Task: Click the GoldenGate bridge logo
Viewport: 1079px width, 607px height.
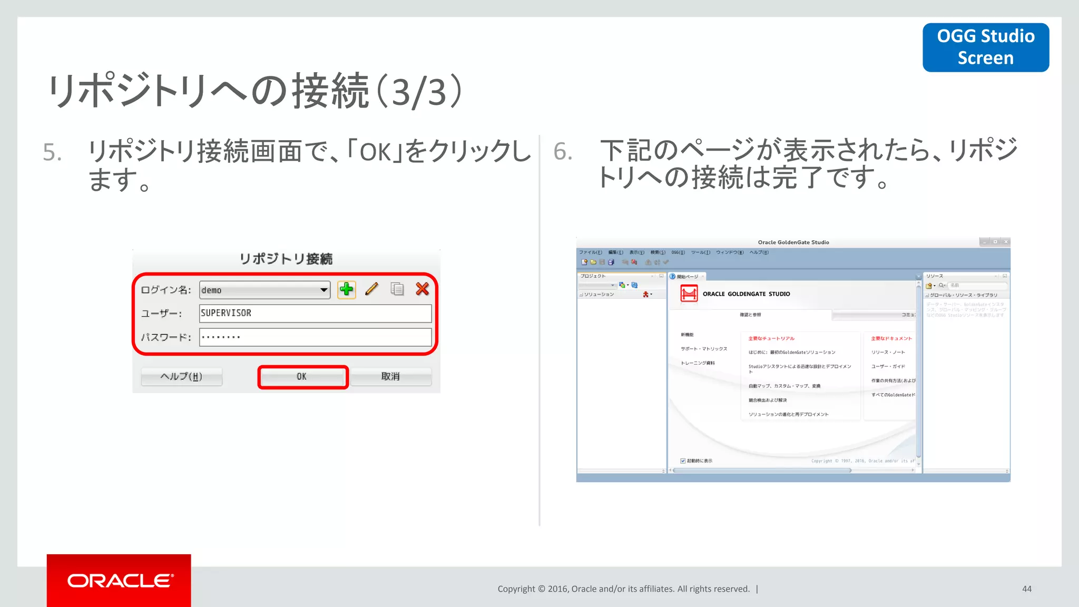Action: (x=689, y=293)
